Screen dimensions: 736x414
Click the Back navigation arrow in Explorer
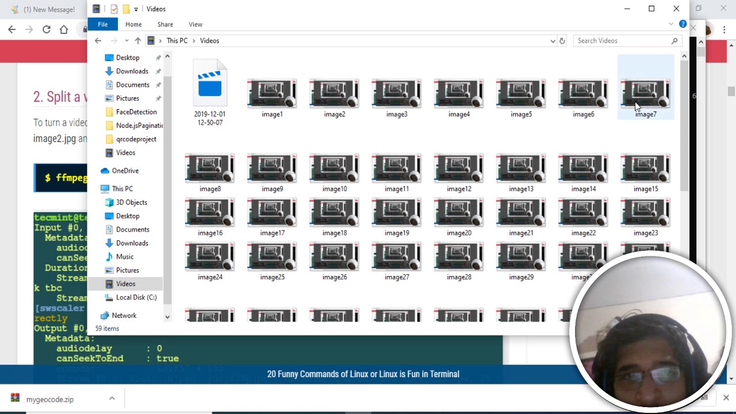click(x=98, y=41)
